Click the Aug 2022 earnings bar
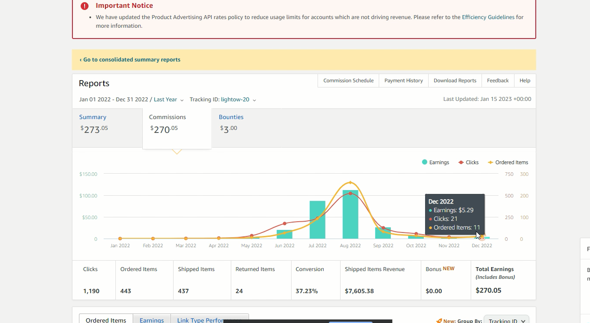Screen dimensions: 590x323 click(x=350, y=214)
